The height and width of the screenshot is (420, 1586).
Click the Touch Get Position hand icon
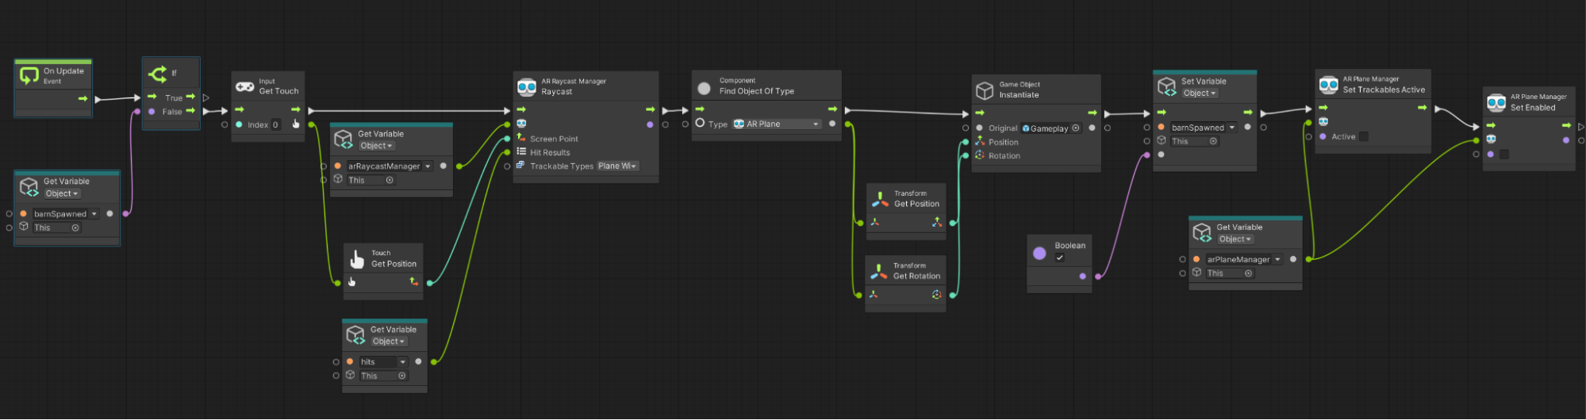pos(357,259)
